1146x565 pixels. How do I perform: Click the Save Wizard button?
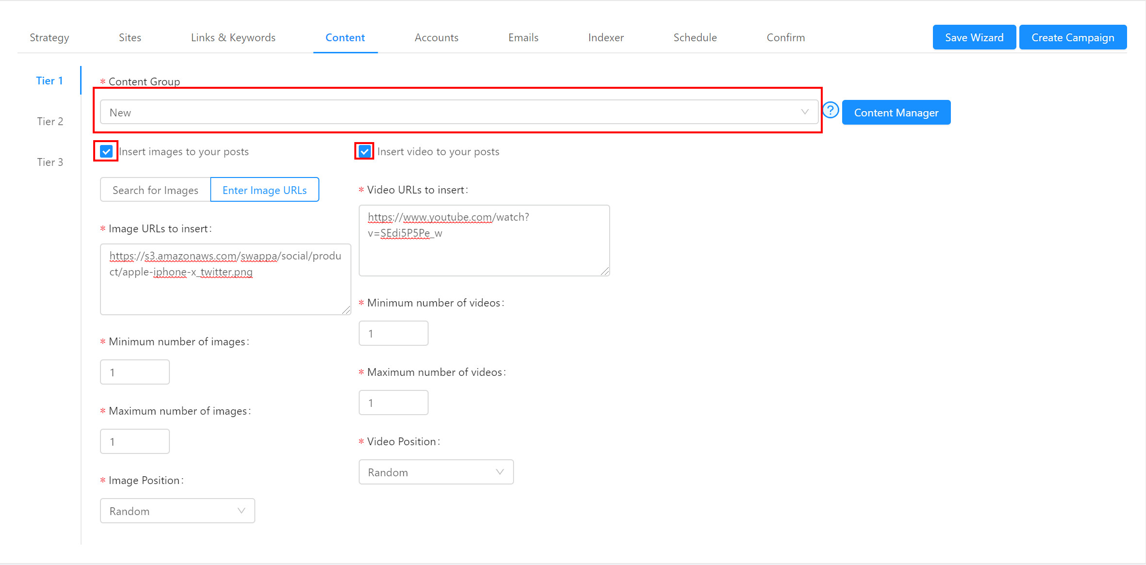[974, 38]
